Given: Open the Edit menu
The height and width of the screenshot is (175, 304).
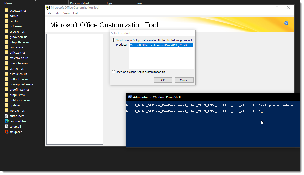Looking at the screenshot, I should (57, 13).
